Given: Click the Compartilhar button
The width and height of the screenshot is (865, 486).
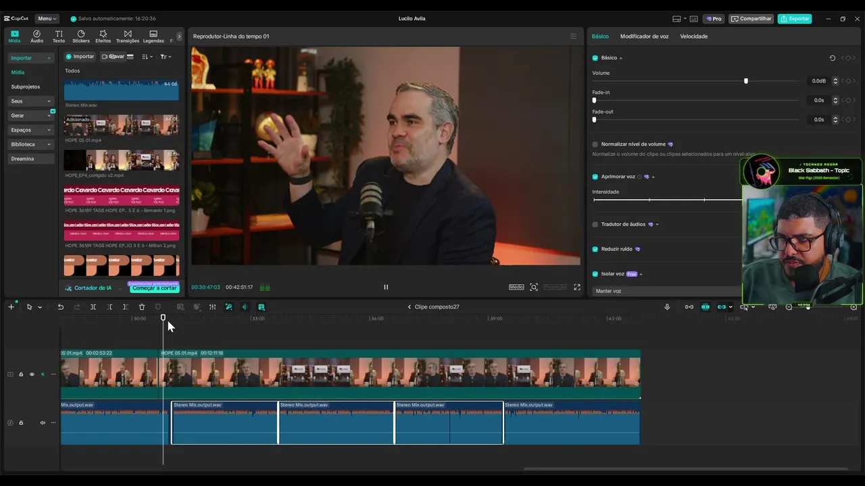Looking at the screenshot, I should (751, 19).
